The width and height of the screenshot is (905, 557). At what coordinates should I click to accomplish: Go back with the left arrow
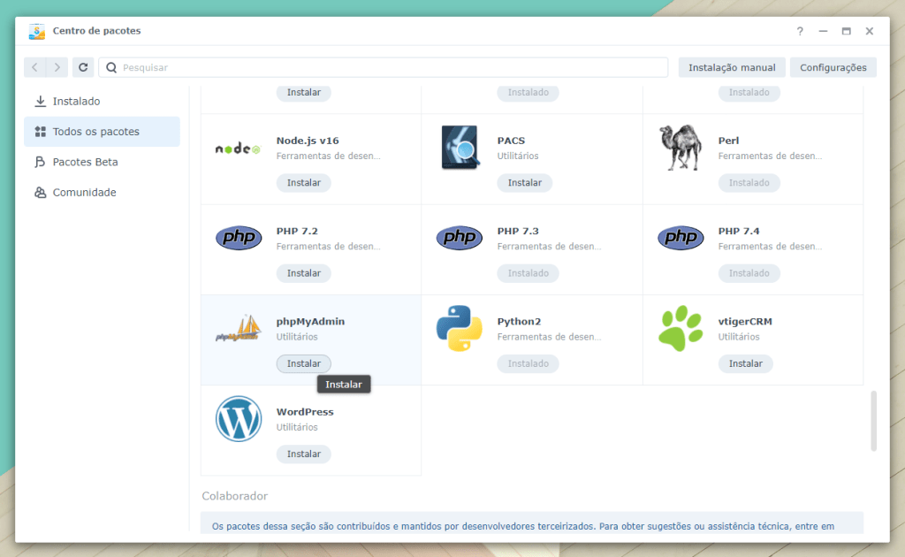(x=35, y=67)
